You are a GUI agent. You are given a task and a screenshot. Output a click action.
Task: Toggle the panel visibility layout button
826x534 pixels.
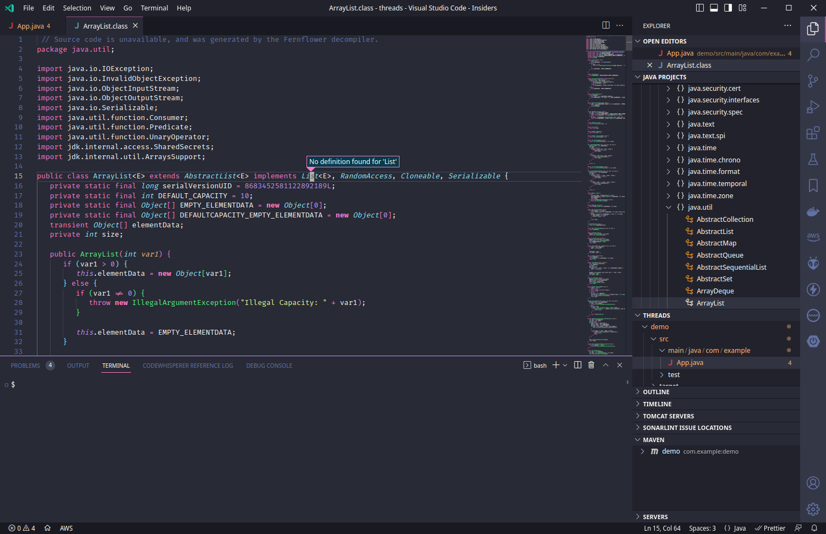click(714, 8)
